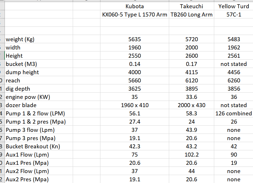Click Pump 1 & 2 flow (LPM) label
This screenshot has height=183, width=253.
point(39,113)
